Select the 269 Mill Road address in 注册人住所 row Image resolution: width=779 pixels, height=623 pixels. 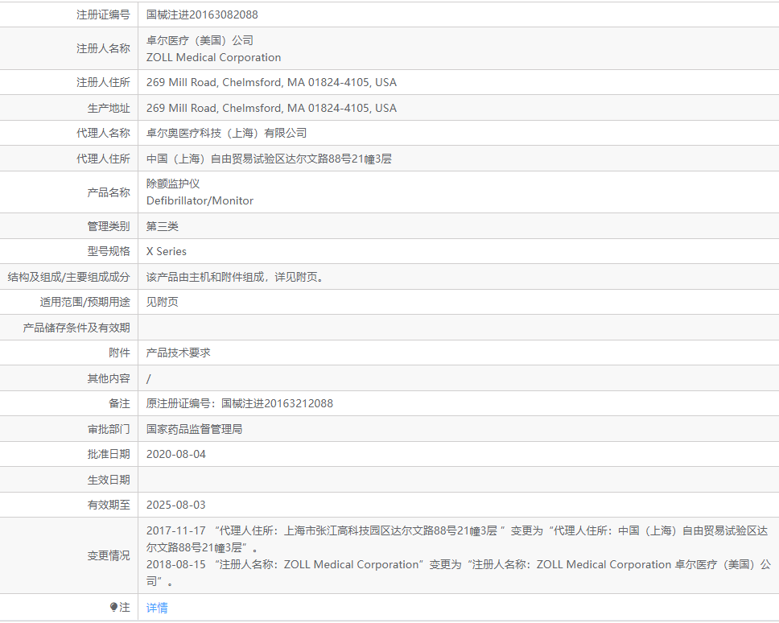[x=271, y=82]
